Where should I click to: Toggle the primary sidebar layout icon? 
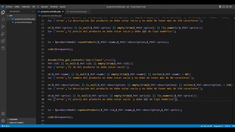[x=220, y=7]
